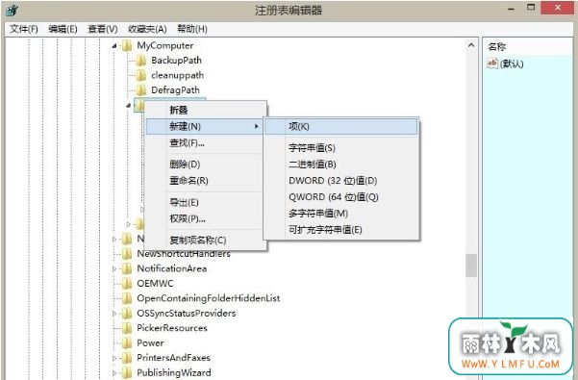Choose 权限(P)... in the context menu

point(206,218)
